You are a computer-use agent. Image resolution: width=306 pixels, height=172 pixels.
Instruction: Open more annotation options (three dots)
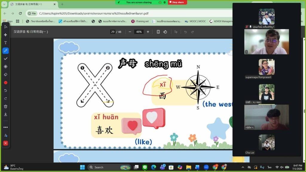[x=5, y=127]
